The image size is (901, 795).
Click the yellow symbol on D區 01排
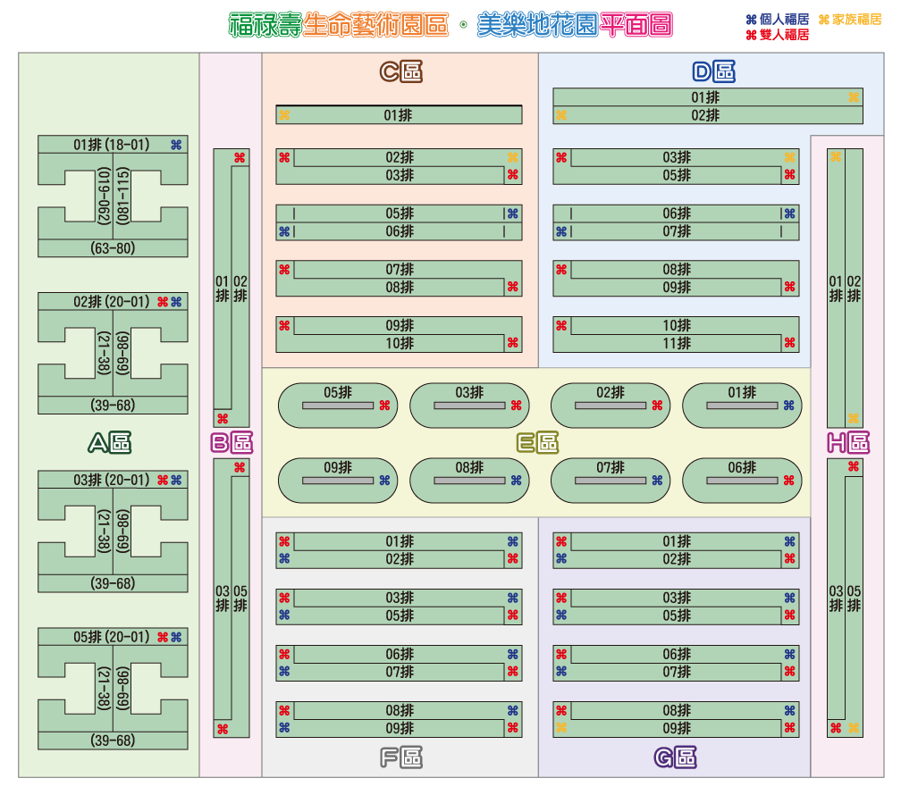(x=854, y=97)
